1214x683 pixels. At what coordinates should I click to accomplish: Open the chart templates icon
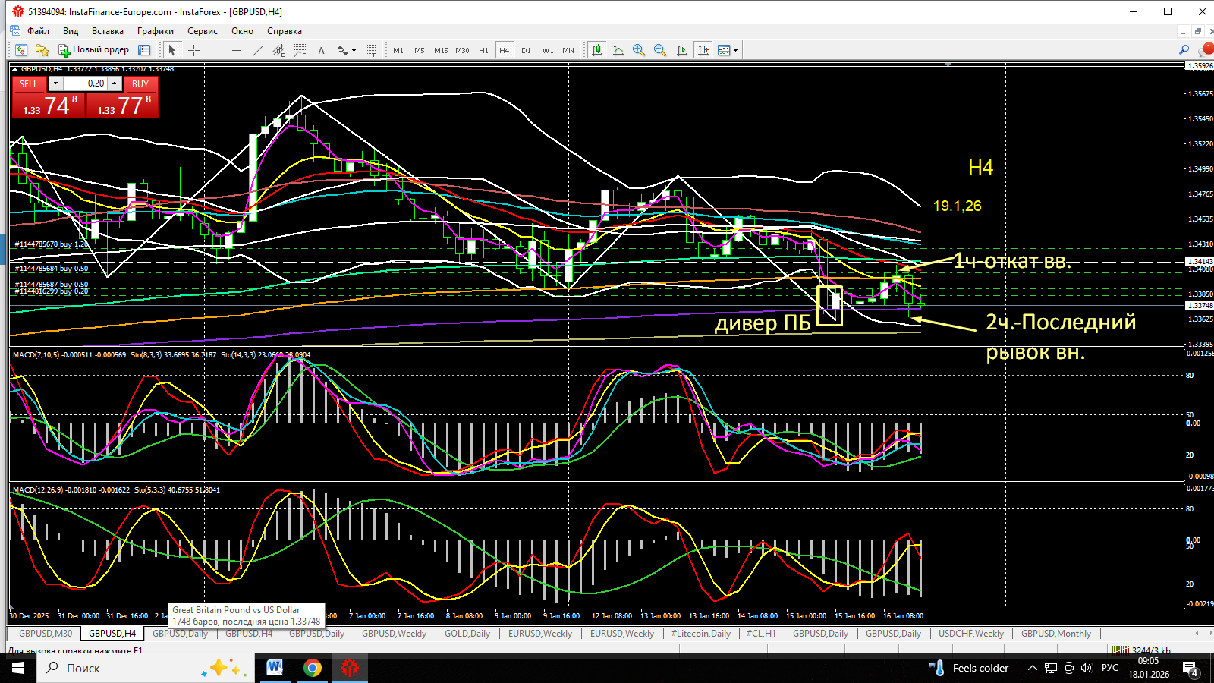(724, 50)
